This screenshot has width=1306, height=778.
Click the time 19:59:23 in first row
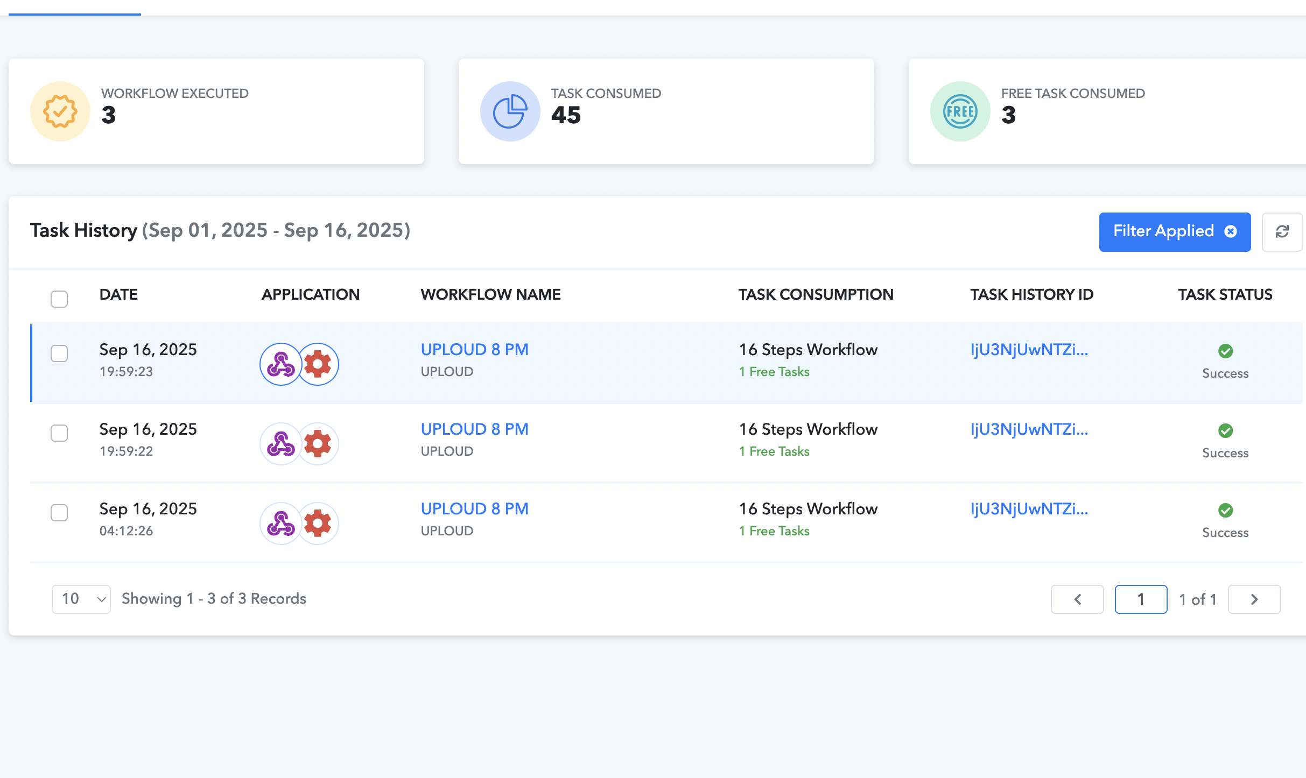point(127,372)
